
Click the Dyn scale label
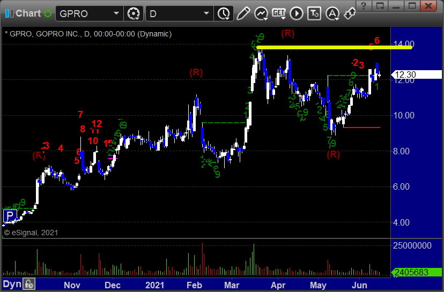pos(12,284)
